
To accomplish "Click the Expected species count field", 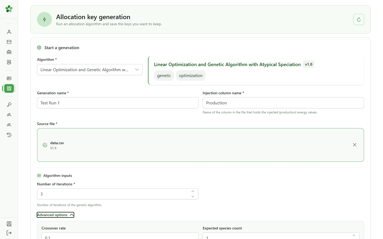I will tap(281, 236).
